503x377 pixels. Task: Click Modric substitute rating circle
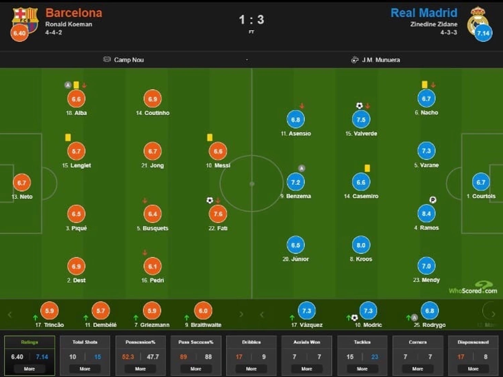(x=368, y=311)
